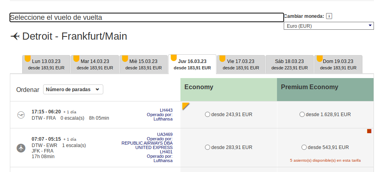Click the UA3469 flight number link
The image size is (387, 172).
pos(165,134)
